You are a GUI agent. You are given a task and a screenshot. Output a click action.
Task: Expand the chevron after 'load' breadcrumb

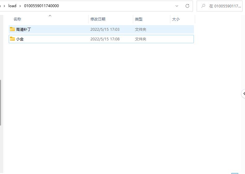(x=20, y=6)
